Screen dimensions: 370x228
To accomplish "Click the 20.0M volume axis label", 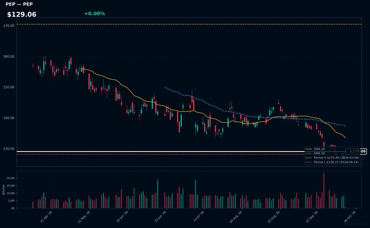I will point(10,178).
